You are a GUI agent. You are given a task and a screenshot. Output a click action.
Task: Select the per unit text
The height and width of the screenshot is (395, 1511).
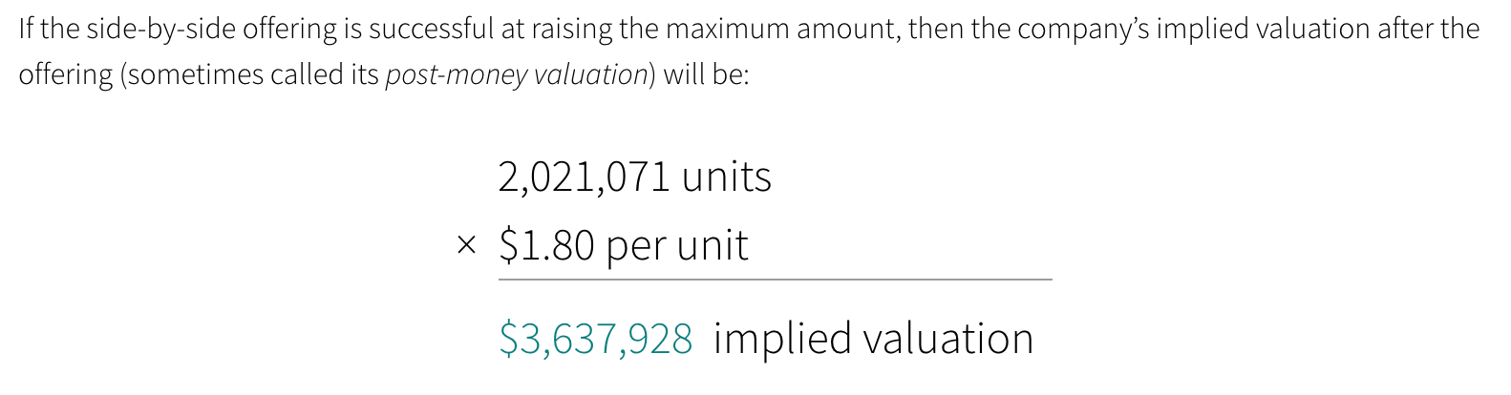676,247
